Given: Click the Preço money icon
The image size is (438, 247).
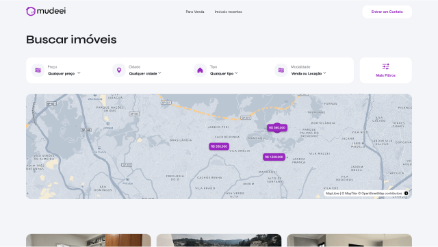Looking at the screenshot, I should [38, 70].
